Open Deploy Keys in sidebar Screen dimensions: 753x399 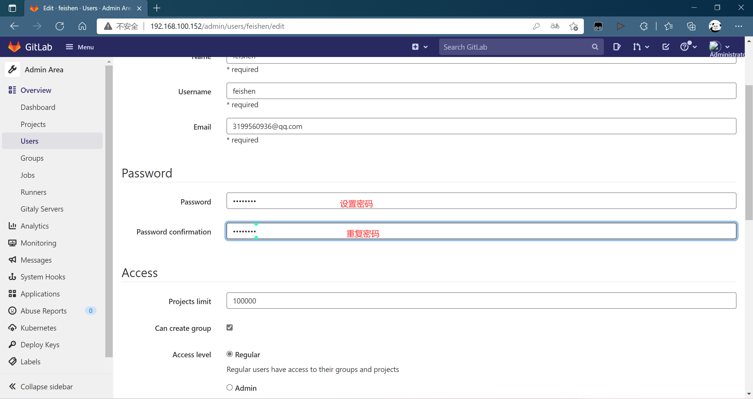click(40, 344)
